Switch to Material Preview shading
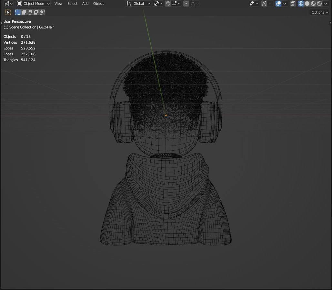 pos(313,4)
